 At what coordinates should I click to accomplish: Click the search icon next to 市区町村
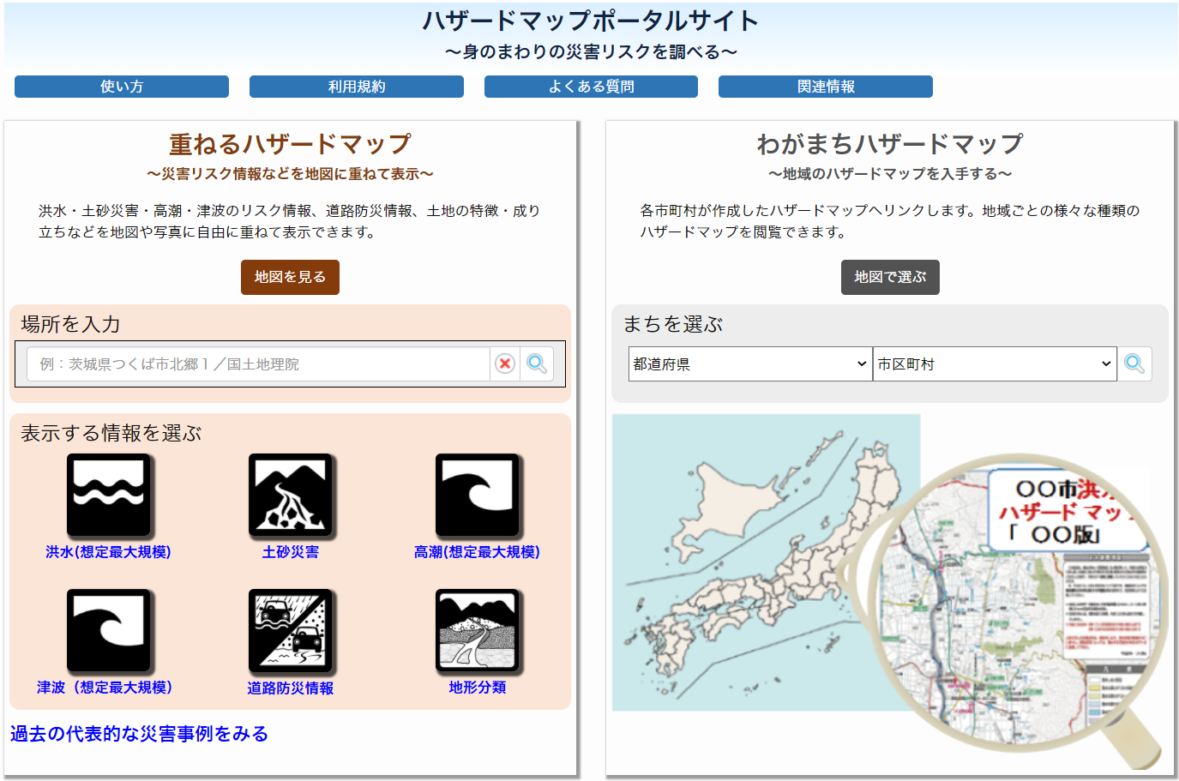point(1134,364)
